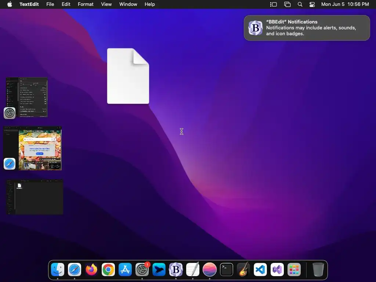Click the System Settings gear badge beside the thumbnail
Viewport: 376px width, 282px height.
10,113
